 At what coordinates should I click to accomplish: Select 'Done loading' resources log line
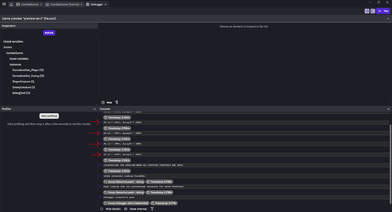click(246, 186)
